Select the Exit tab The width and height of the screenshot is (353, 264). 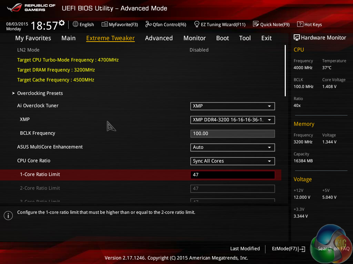click(x=266, y=38)
